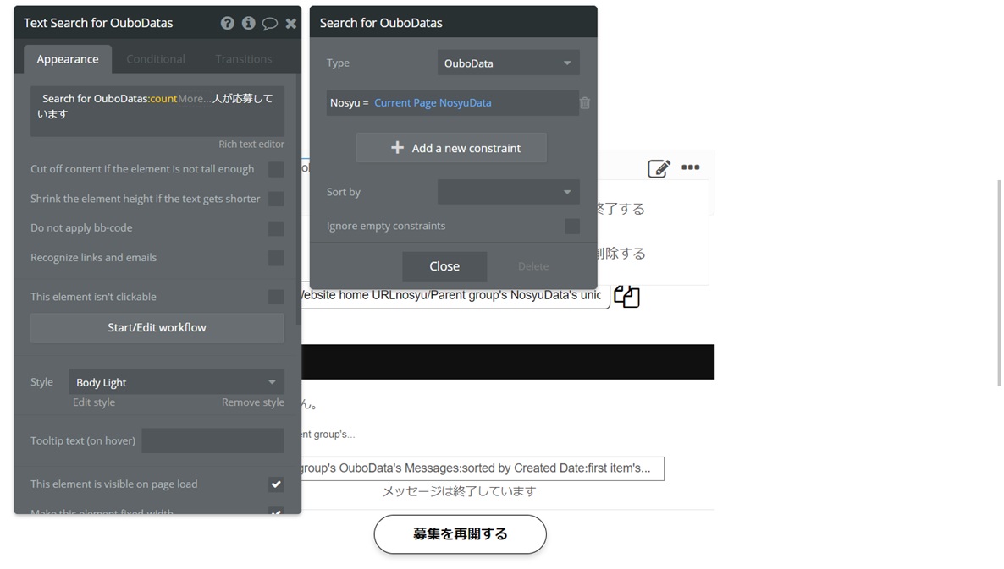This screenshot has width=1004, height=569.
Task: Click the page vertical scrollbar
Action: click(x=999, y=282)
